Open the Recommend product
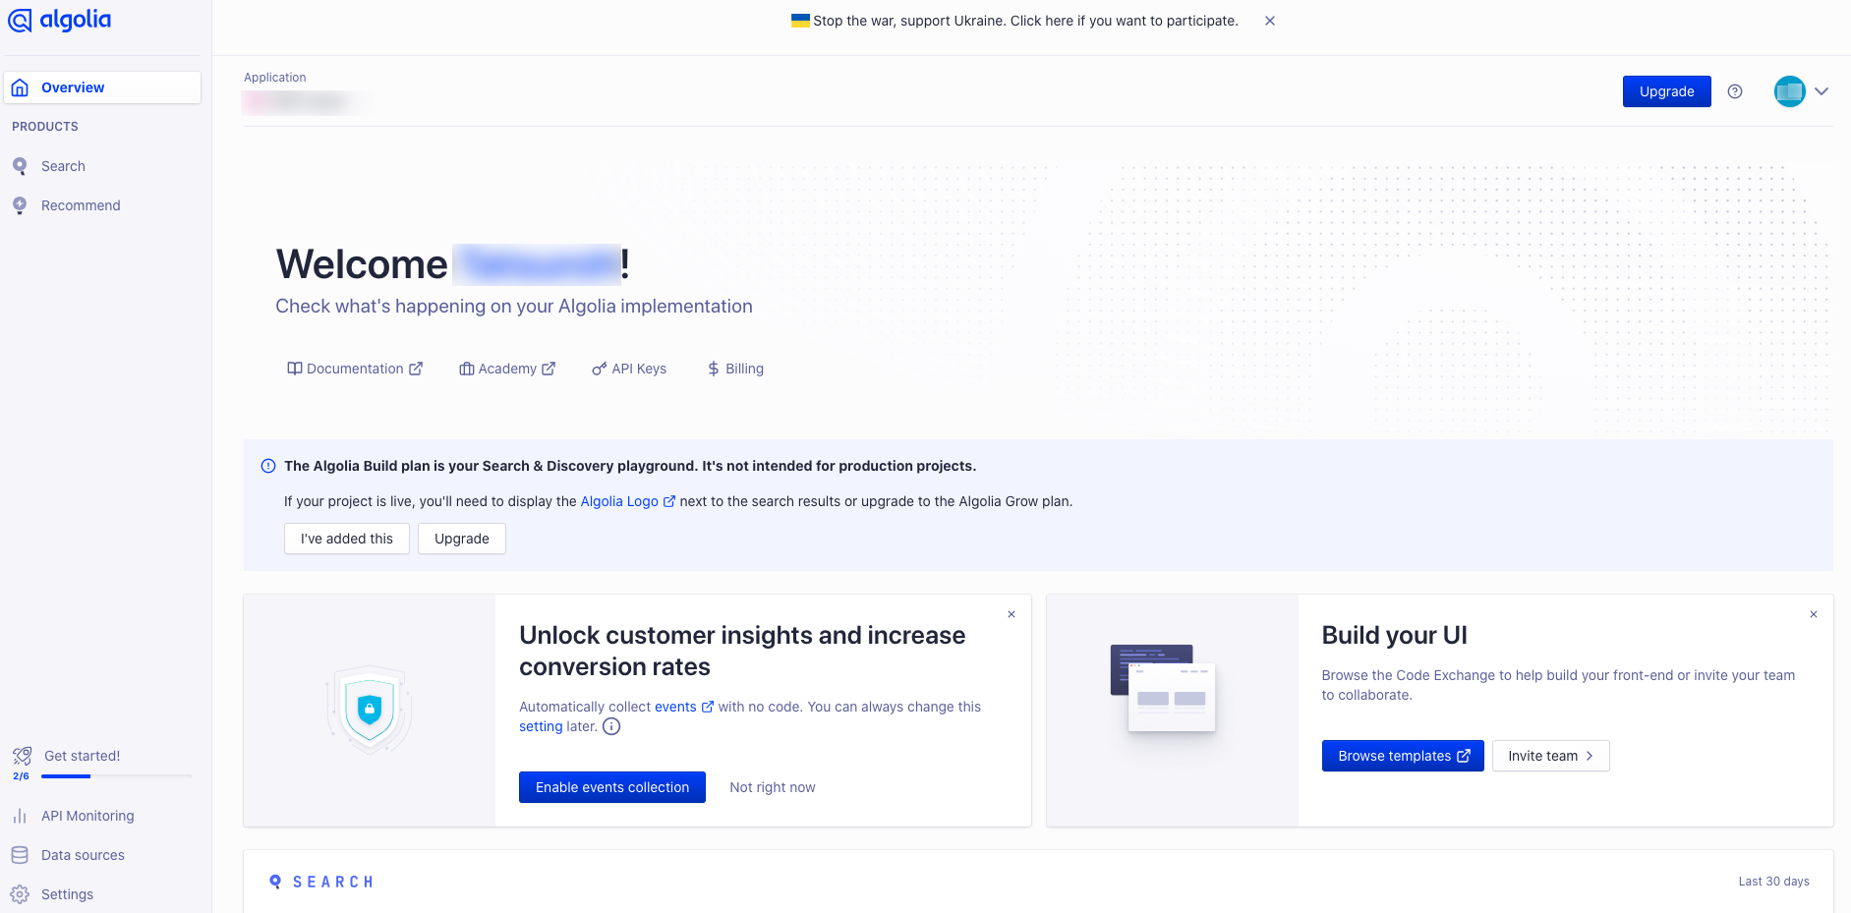Screen dimensions: 1851x913 (x=81, y=205)
